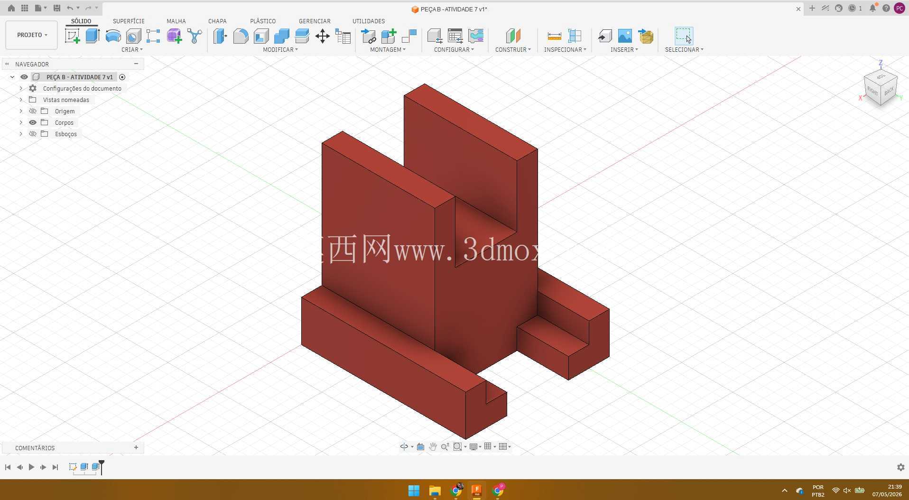Open the MONTAGEM dropdown menu
The width and height of the screenshot is (909, 500).
[x=388, y=49]
